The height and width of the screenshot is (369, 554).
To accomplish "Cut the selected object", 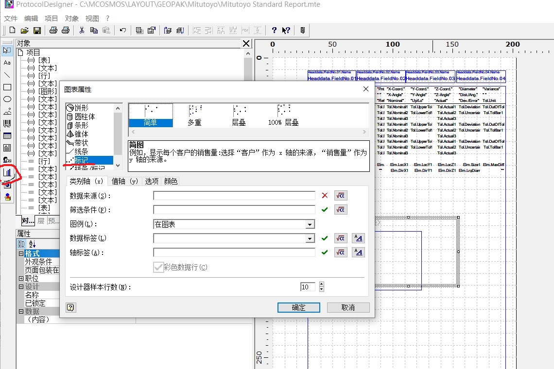I will click(82, 31).
